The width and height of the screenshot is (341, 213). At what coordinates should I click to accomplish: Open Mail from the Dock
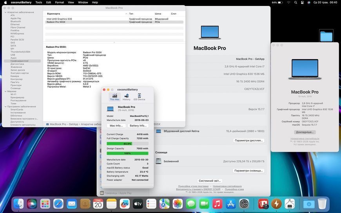[72, 204]
